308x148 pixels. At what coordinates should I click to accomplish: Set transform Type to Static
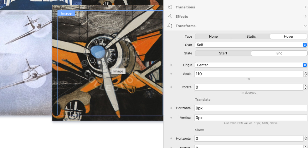coord(251,36)
